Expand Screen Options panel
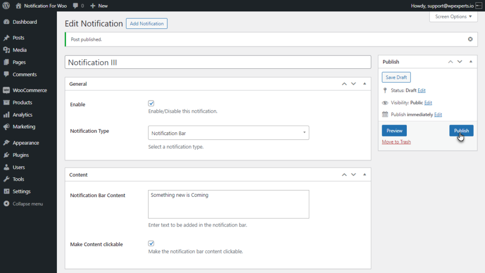The height and width of the screenshot is (273, 485). click(453, 17)
